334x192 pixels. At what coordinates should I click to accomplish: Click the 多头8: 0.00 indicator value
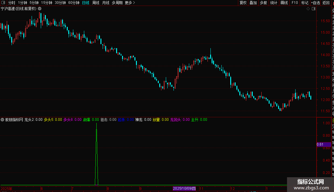click(72, 120)
